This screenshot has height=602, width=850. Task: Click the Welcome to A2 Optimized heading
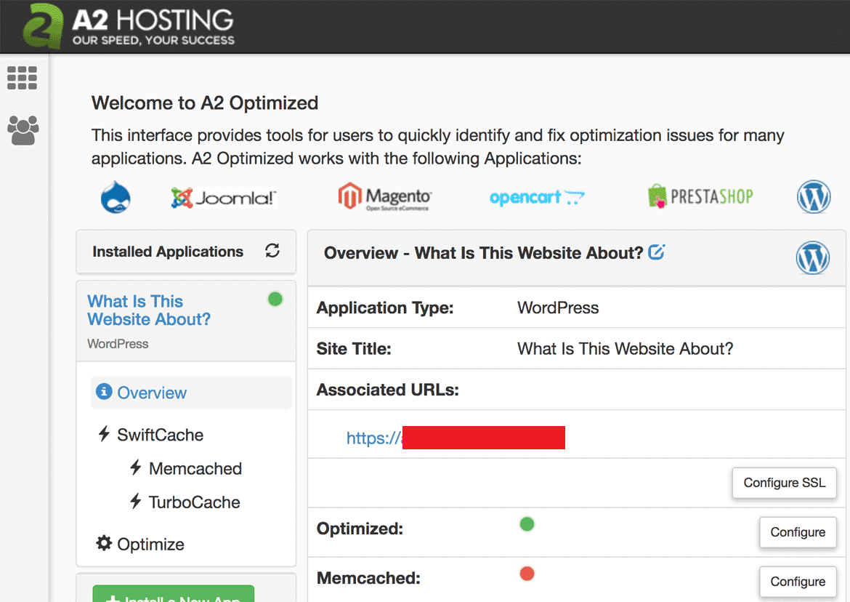[x=205, y=103]
